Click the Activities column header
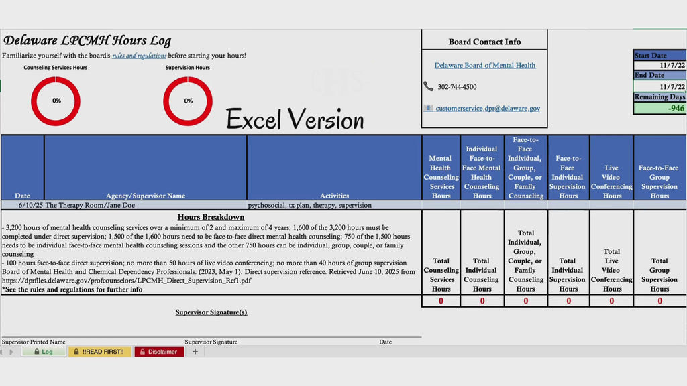Screen dimensions: 687x386 click(x=334, y=168)
